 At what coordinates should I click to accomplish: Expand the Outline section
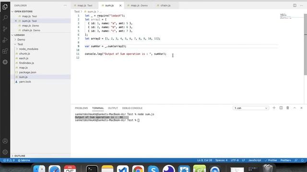(x=20, y=156)
